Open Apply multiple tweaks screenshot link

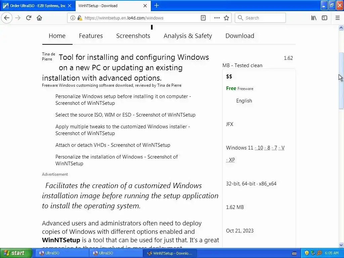click(x=123, y=130)
